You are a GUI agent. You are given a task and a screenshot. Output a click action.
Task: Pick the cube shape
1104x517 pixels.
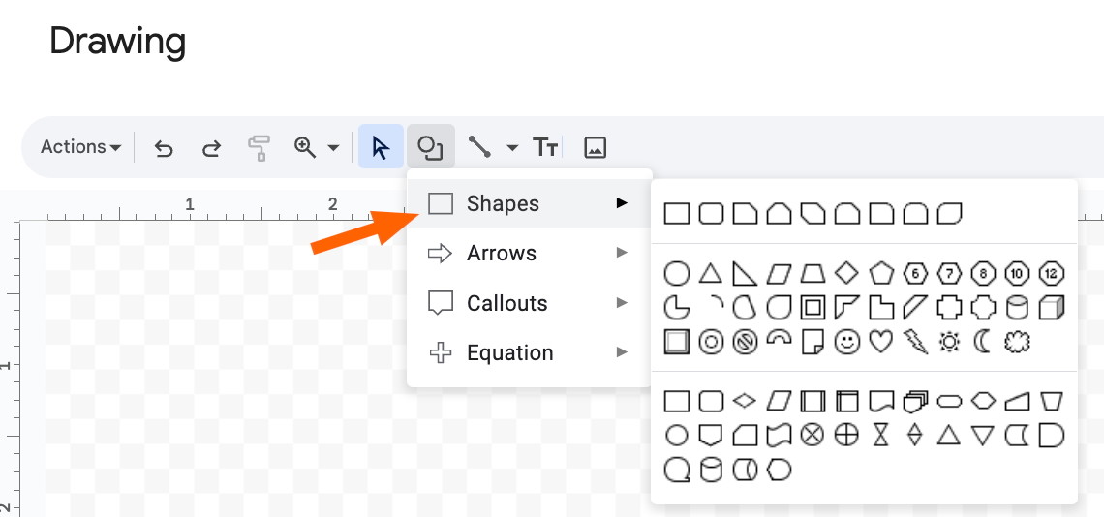pos(1052,307)
